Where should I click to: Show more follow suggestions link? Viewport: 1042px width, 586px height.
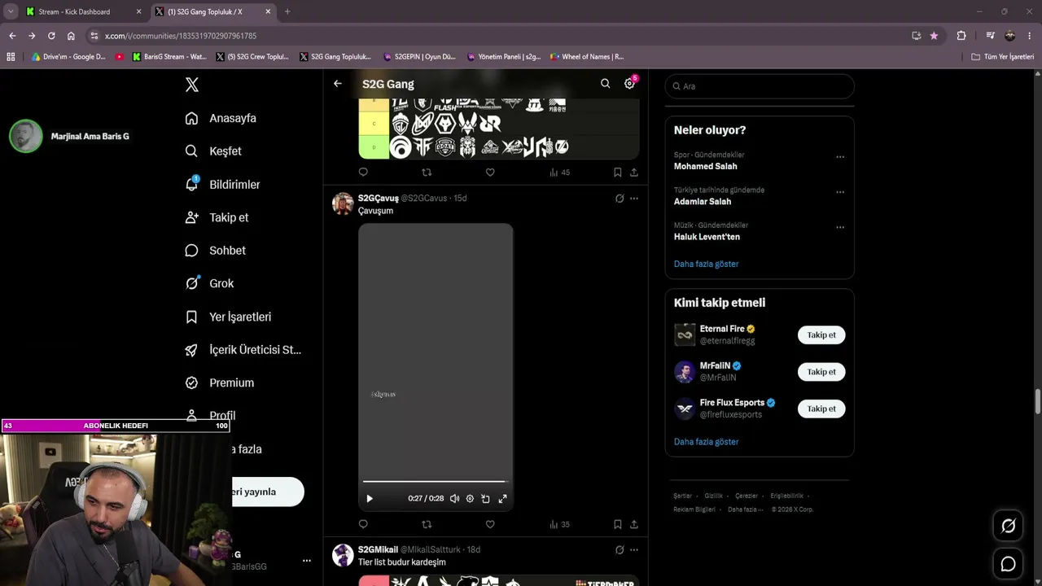[707, 442]
